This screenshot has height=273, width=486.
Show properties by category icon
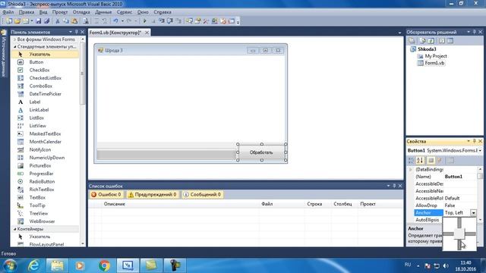click(x=411, y=160)
